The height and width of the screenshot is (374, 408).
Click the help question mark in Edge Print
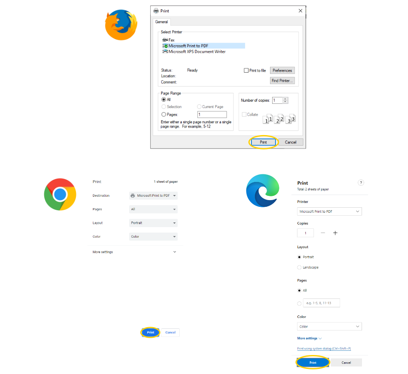361,183
